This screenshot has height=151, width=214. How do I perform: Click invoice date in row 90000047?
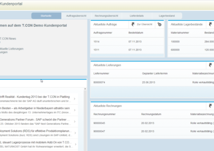coord(148,131)
